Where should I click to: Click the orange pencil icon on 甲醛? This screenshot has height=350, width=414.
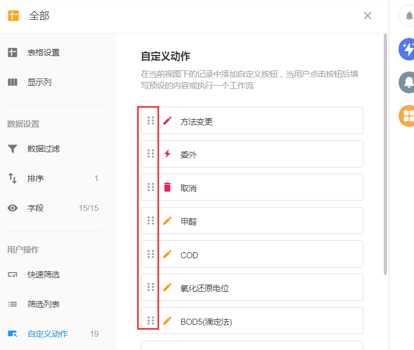tap(167, 221)
